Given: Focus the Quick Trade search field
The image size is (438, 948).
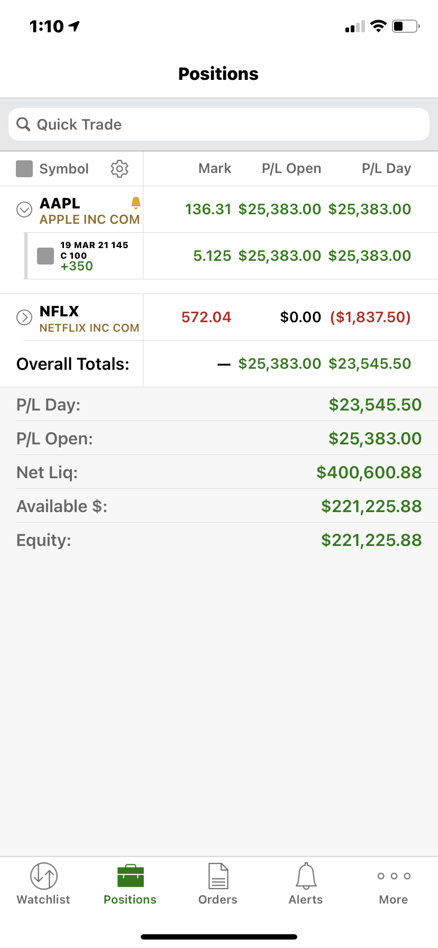Looking at the screenshot, I should tap(227, 124).
